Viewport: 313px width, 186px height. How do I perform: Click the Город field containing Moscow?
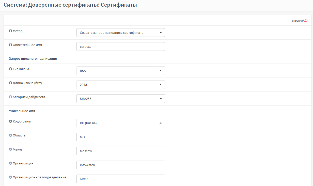point(120,151)
